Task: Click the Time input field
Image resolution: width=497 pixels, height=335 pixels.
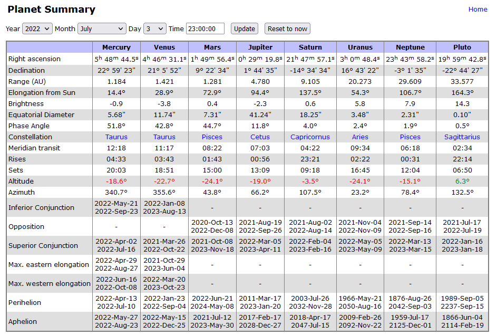Action: tap(205, 28)
